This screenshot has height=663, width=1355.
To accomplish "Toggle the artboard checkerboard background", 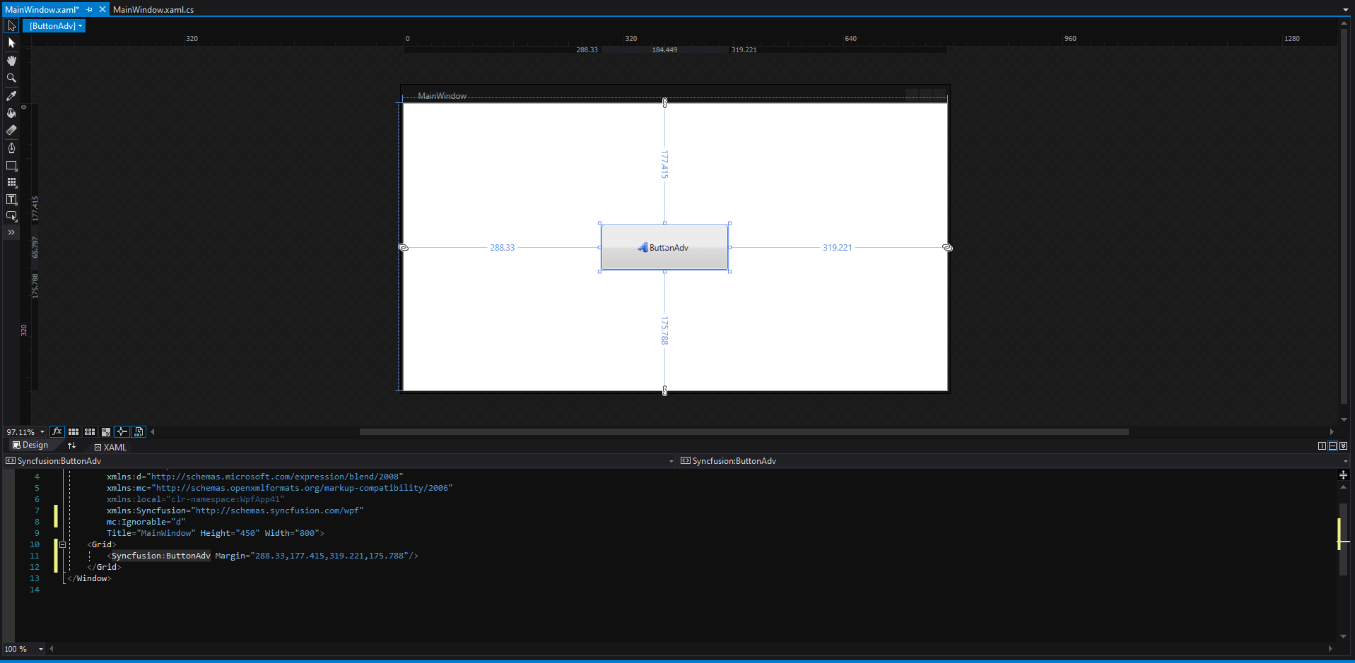I will click(106, 431).
